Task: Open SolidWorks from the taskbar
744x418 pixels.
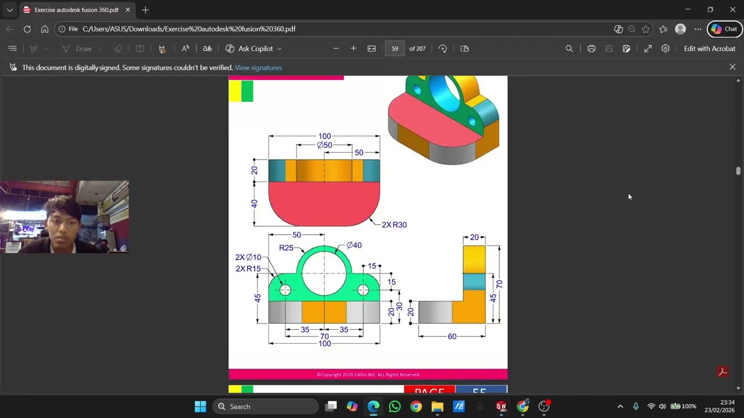Action: tap(501, 406)
